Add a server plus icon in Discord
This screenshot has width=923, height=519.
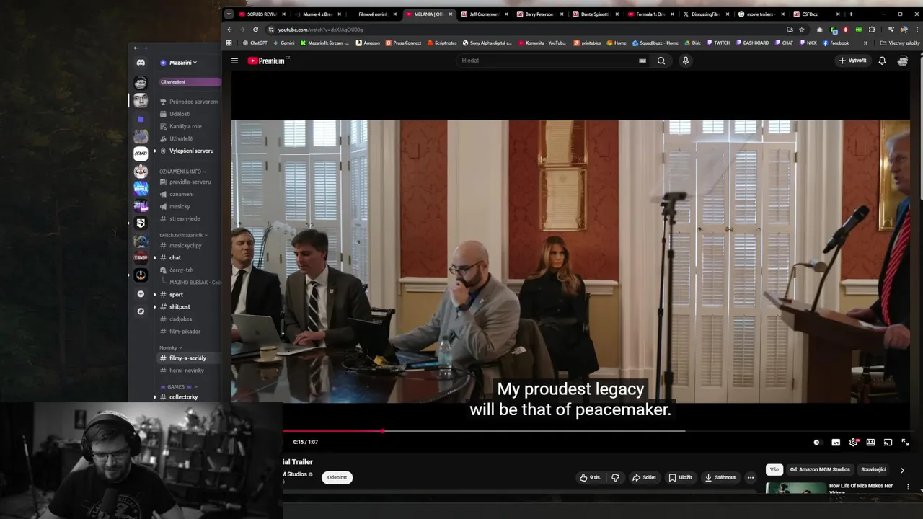pyautogui.click(x=141, y=294)
